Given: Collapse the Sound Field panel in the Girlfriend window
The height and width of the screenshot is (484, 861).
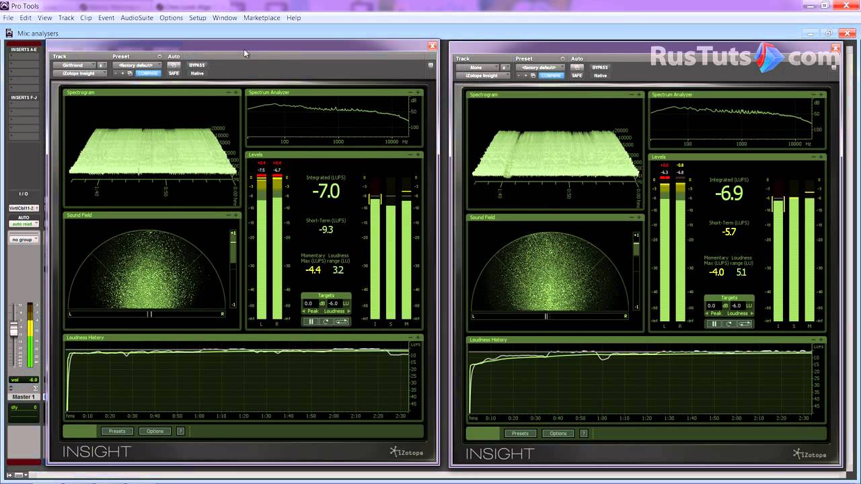Looking at the screenshot, I should pos(229,215).
